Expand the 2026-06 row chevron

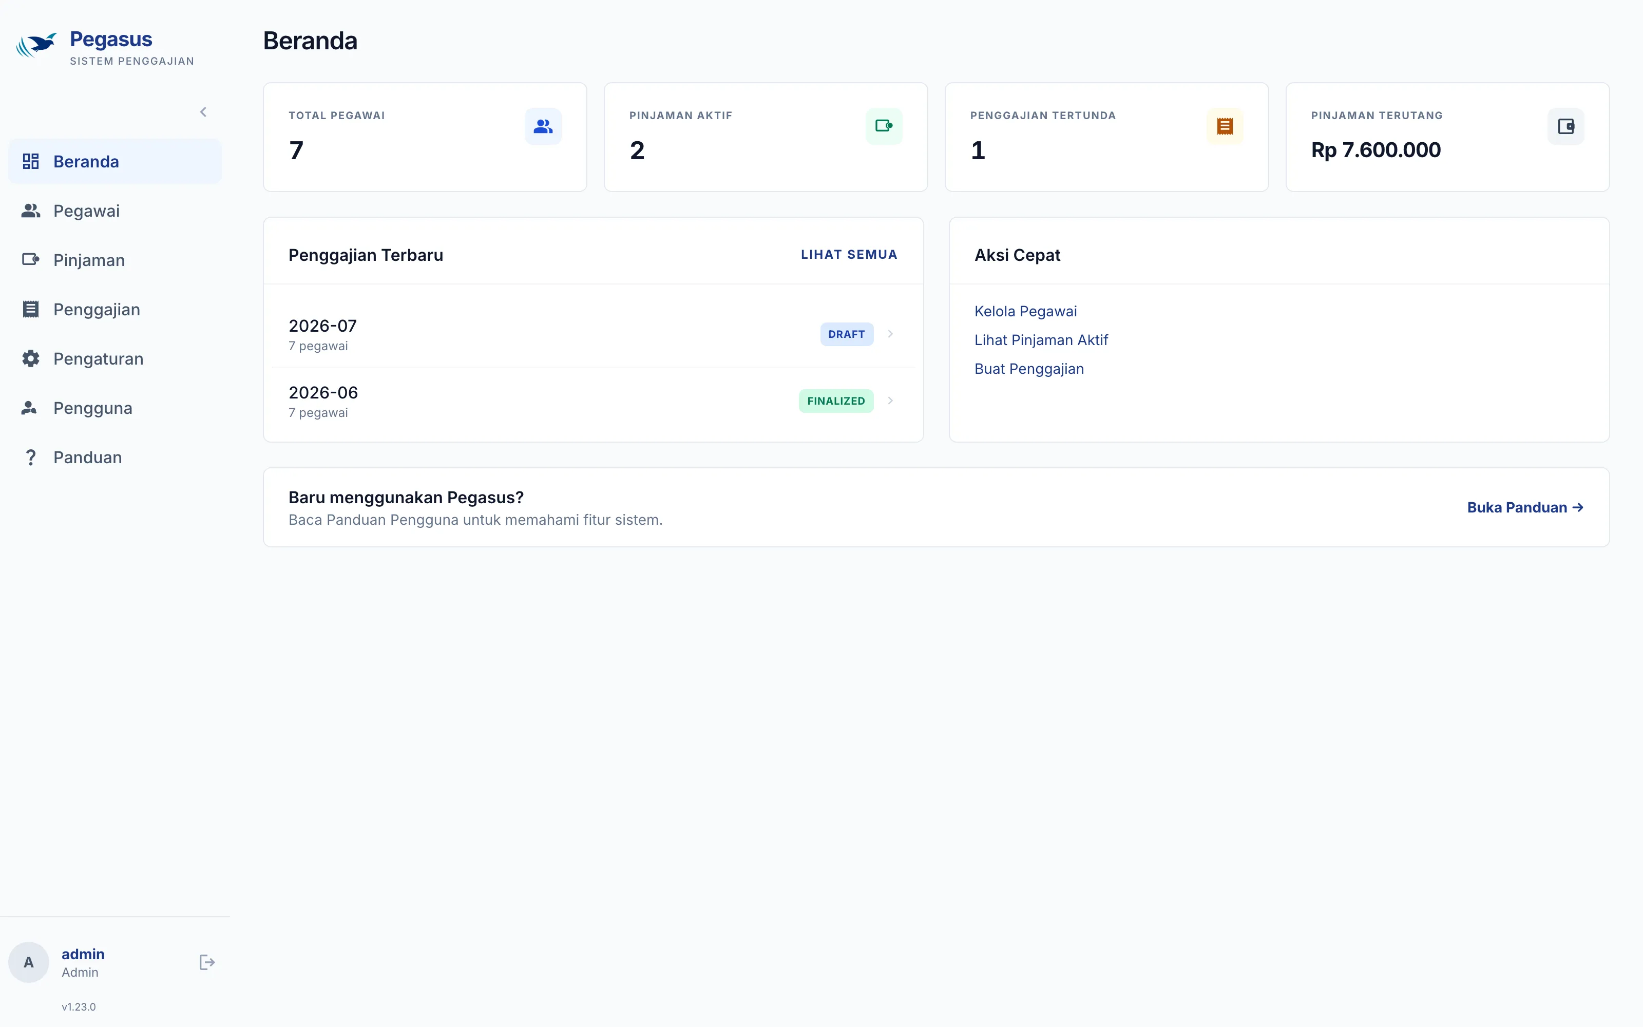[x=890, y=400]
